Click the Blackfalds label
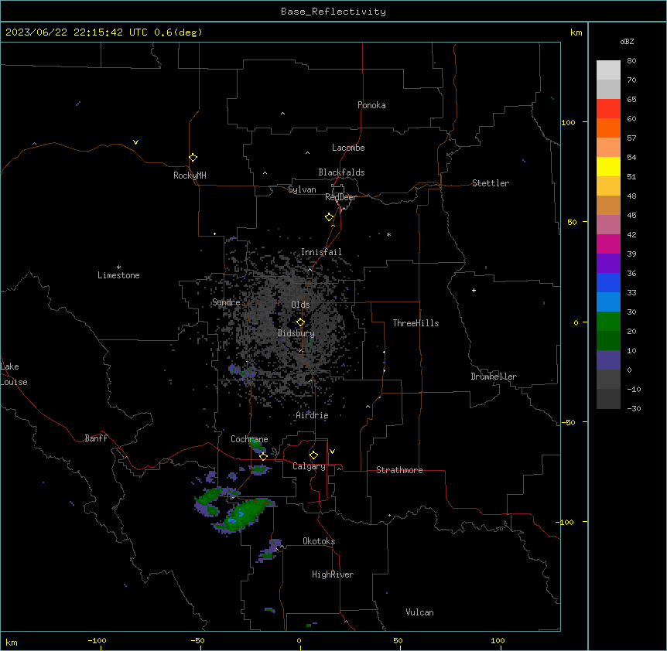The width and height of the screenshot is (667, 651). [x=341, y=172]
